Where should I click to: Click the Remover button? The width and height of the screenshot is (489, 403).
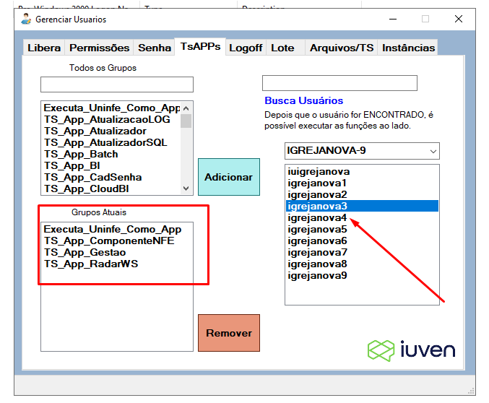coord(228,333)
